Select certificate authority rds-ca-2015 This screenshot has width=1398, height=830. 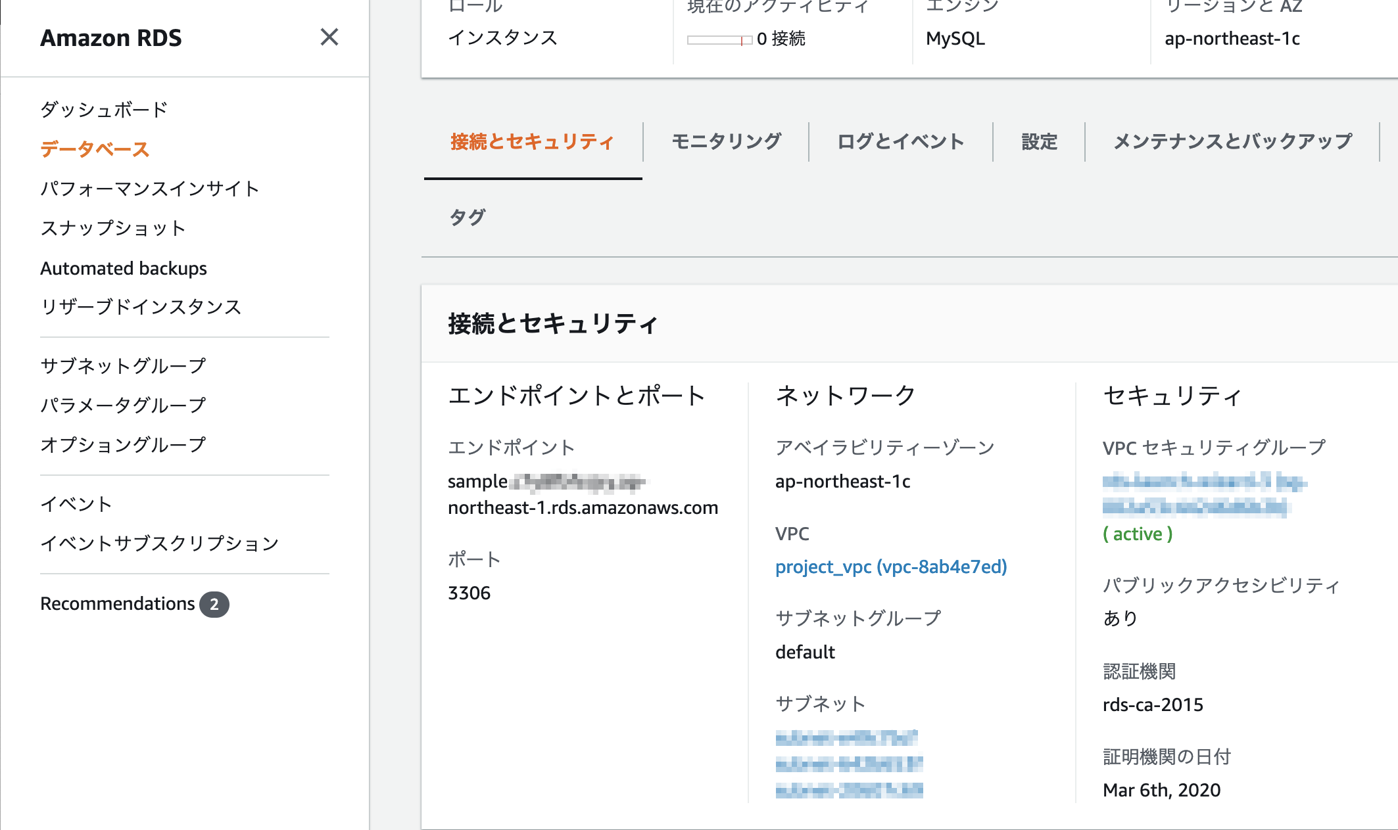click(x=1153, y=705)
